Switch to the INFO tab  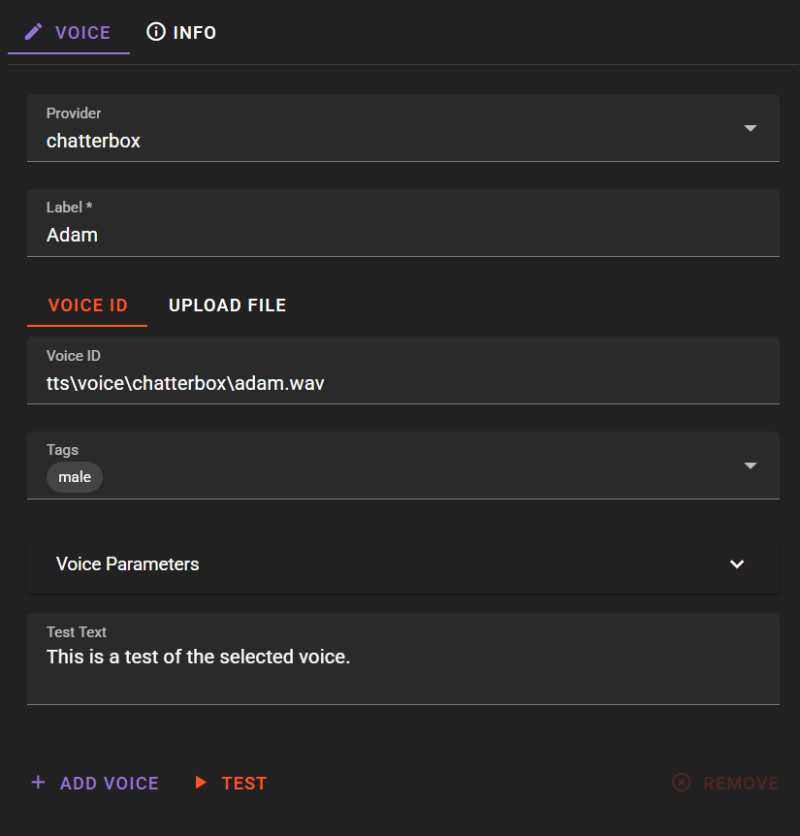pyautogui.click(x=181, y=33)
